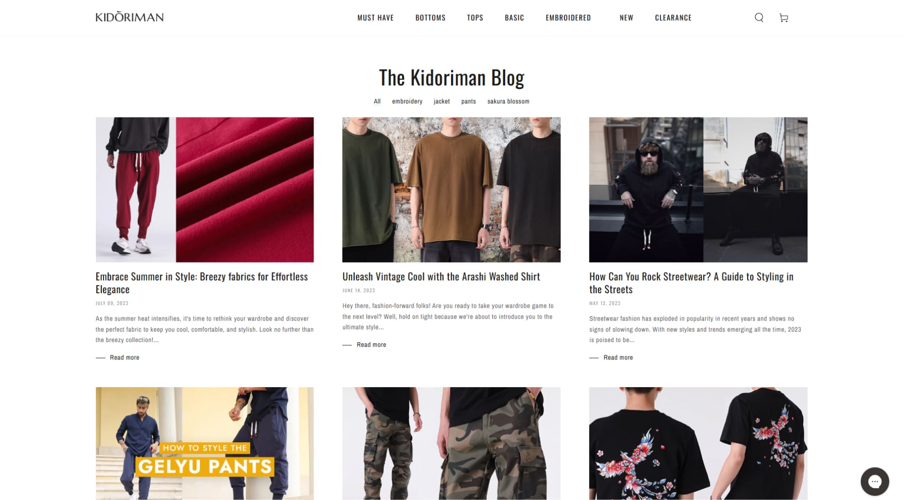Show All blog posts filter
The image size is (903, 500).
click(x=377, y=102)
